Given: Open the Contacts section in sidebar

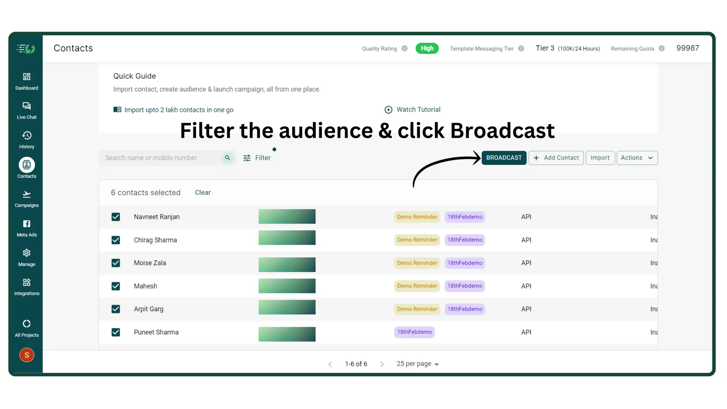Looking at the screenshot, I should [27, 168].
